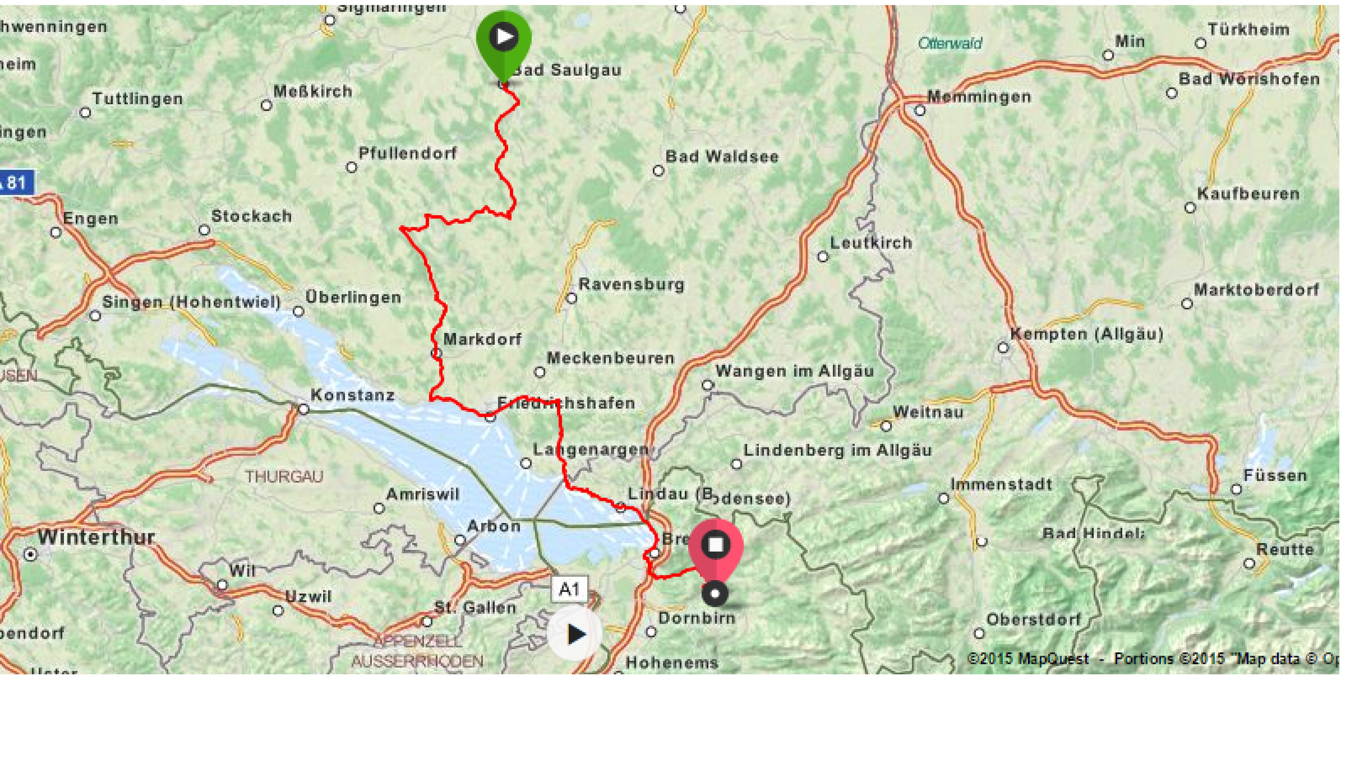
Task: Start route animation with round play button
Action: click(x=575, y=634)
